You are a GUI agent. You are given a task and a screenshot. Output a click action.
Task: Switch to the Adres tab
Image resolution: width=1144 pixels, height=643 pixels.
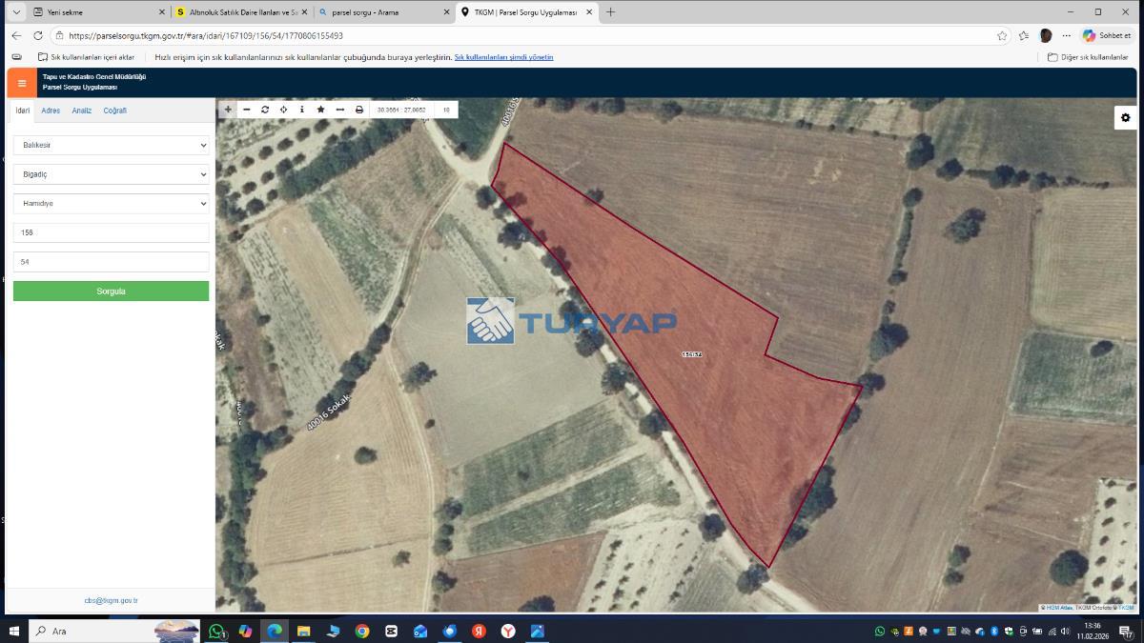tap(51, 111)
